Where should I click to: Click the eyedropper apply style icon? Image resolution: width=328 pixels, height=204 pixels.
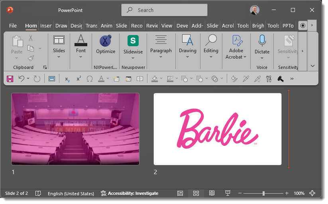point(257,79)
